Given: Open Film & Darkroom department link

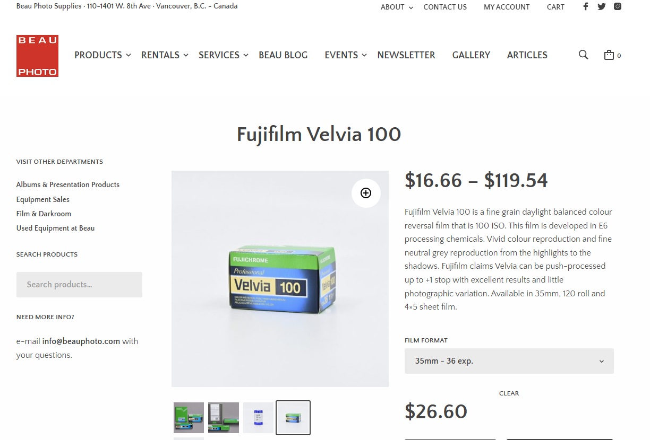Looking at the screenshot, I should coord(44,214).
